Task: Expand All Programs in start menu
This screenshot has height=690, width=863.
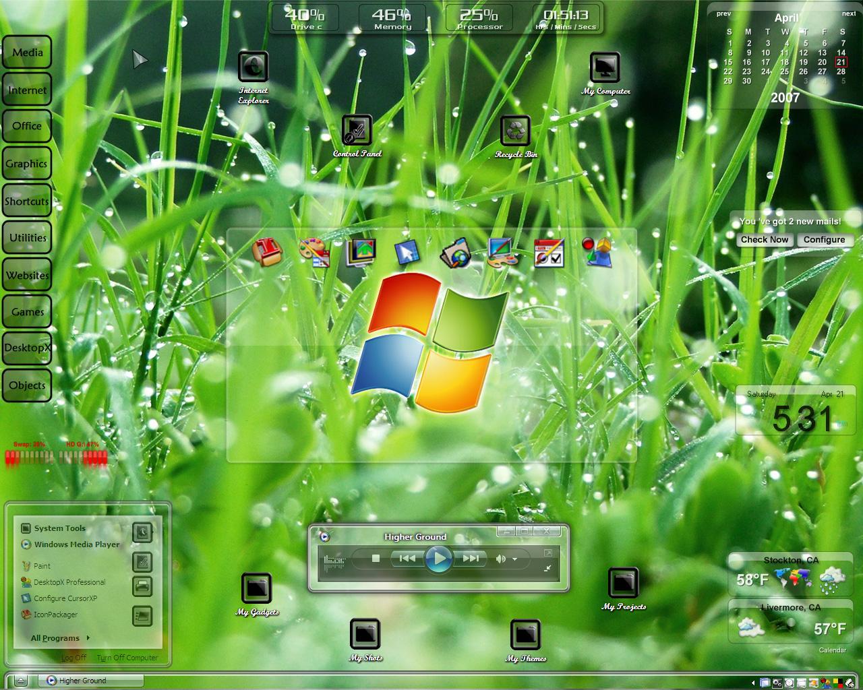Action: tap(60, 638)
